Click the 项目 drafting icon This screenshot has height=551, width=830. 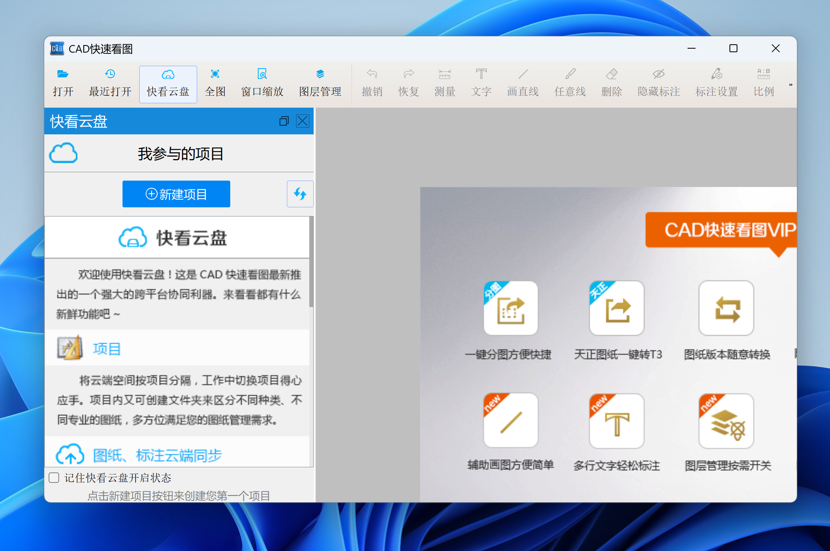tap(70, 348)
